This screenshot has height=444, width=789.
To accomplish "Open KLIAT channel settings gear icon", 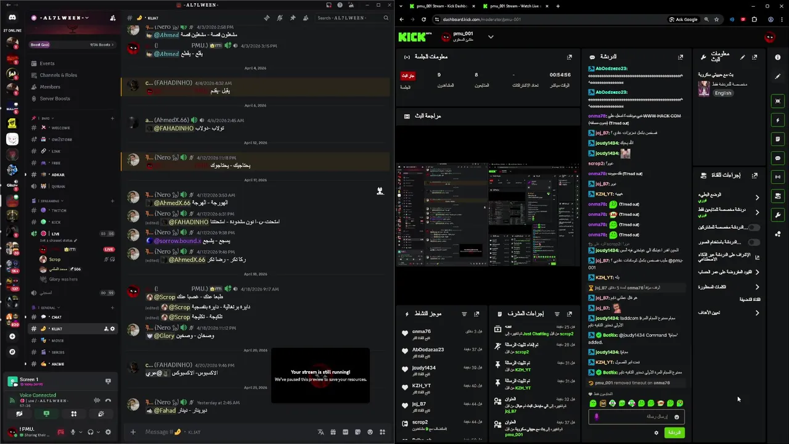I will coord(112,329).
